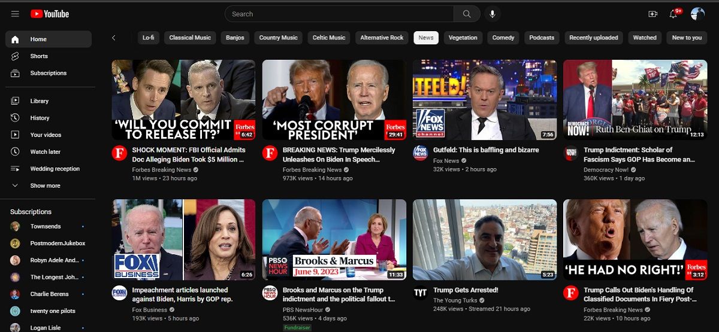Open Townsends subscription channel
This screenshot has width=719, height=332.
pos(49,227)
